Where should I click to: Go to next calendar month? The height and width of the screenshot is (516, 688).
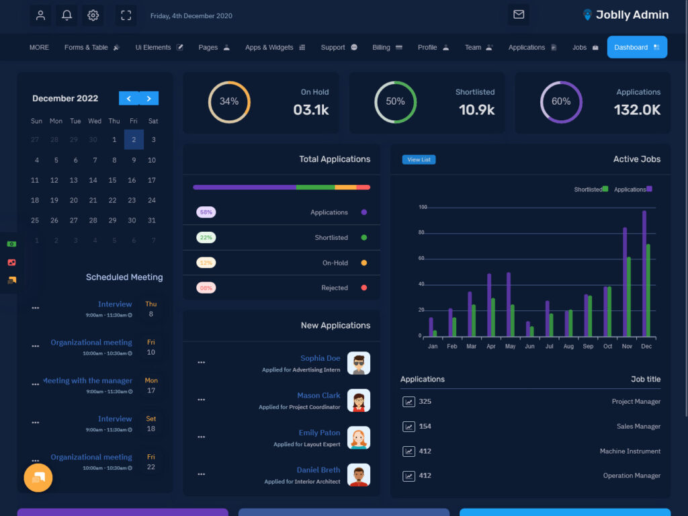click(148, 98)
